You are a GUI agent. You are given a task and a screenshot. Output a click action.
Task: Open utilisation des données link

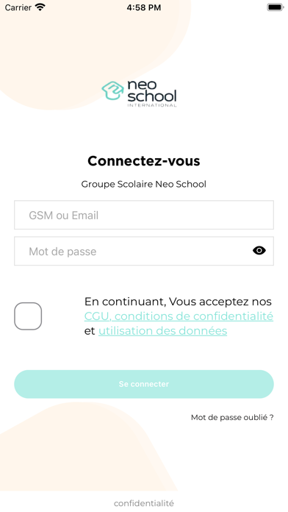click(163, 331)
